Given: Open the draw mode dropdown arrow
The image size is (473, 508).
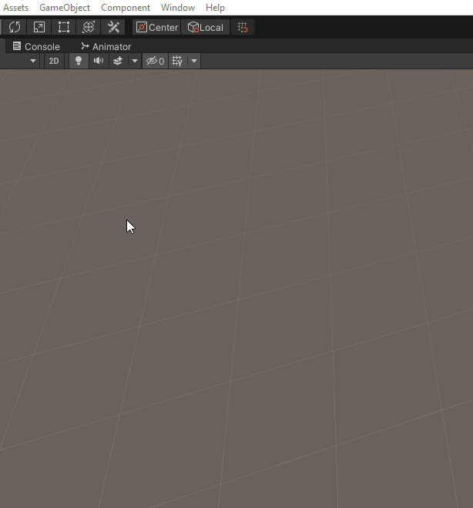Looking at the screenshot, I should pyautogui.click(x=33, y=61).
